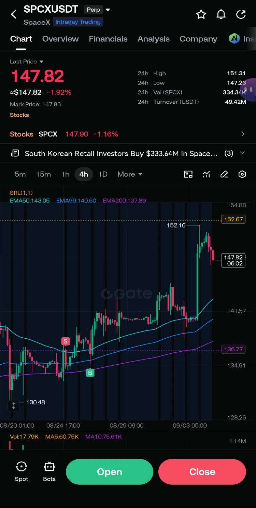Select the 4h timeframe
Image resolution: width=256 pixels, height=508 pixels.
click(84, 174)
